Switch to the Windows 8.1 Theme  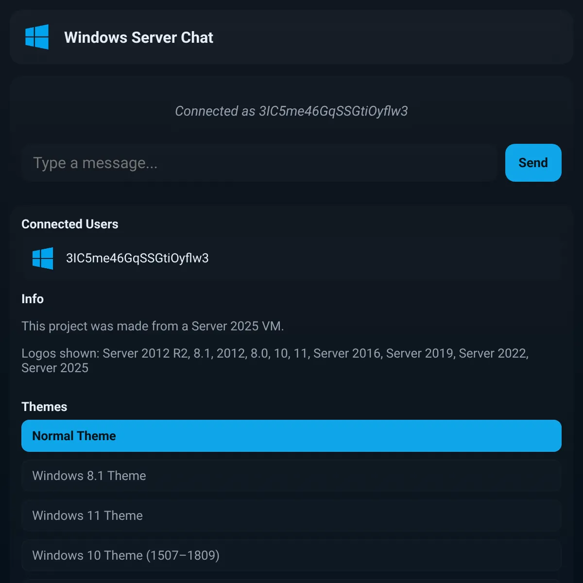(x=291, y=476)
